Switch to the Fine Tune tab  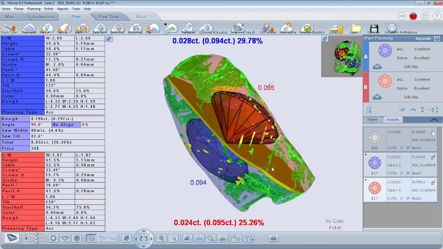click(x=109, y=17)
